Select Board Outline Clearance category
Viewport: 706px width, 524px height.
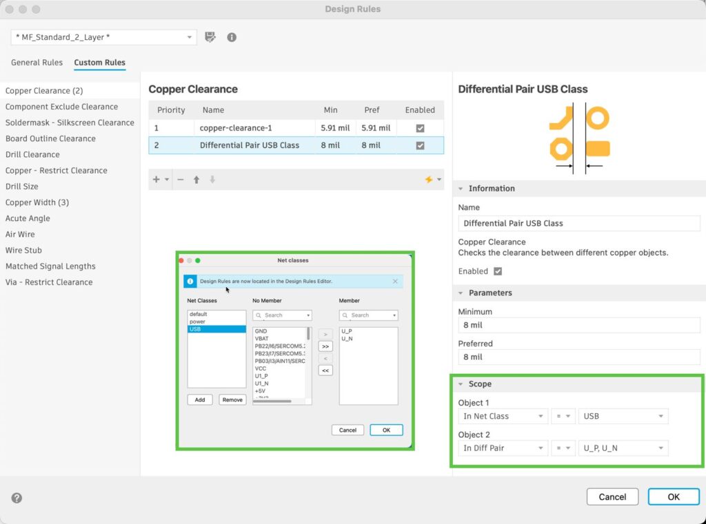70,138
